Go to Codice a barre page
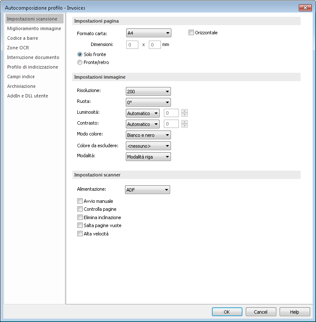 23,38
